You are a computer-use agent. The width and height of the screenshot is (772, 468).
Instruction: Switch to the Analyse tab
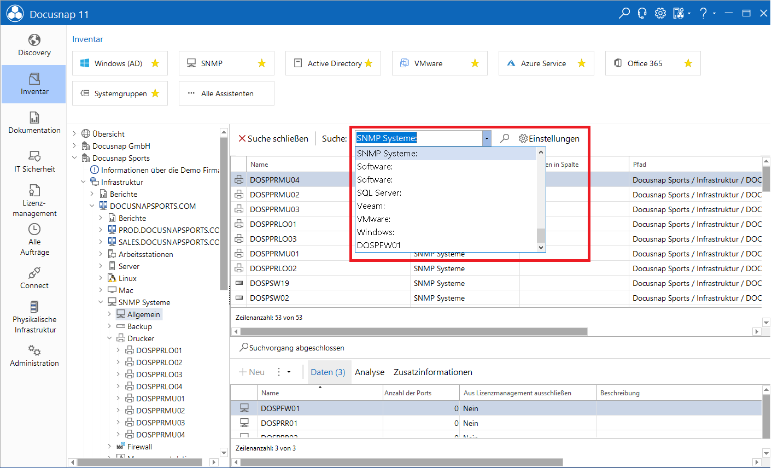(370, 372)
